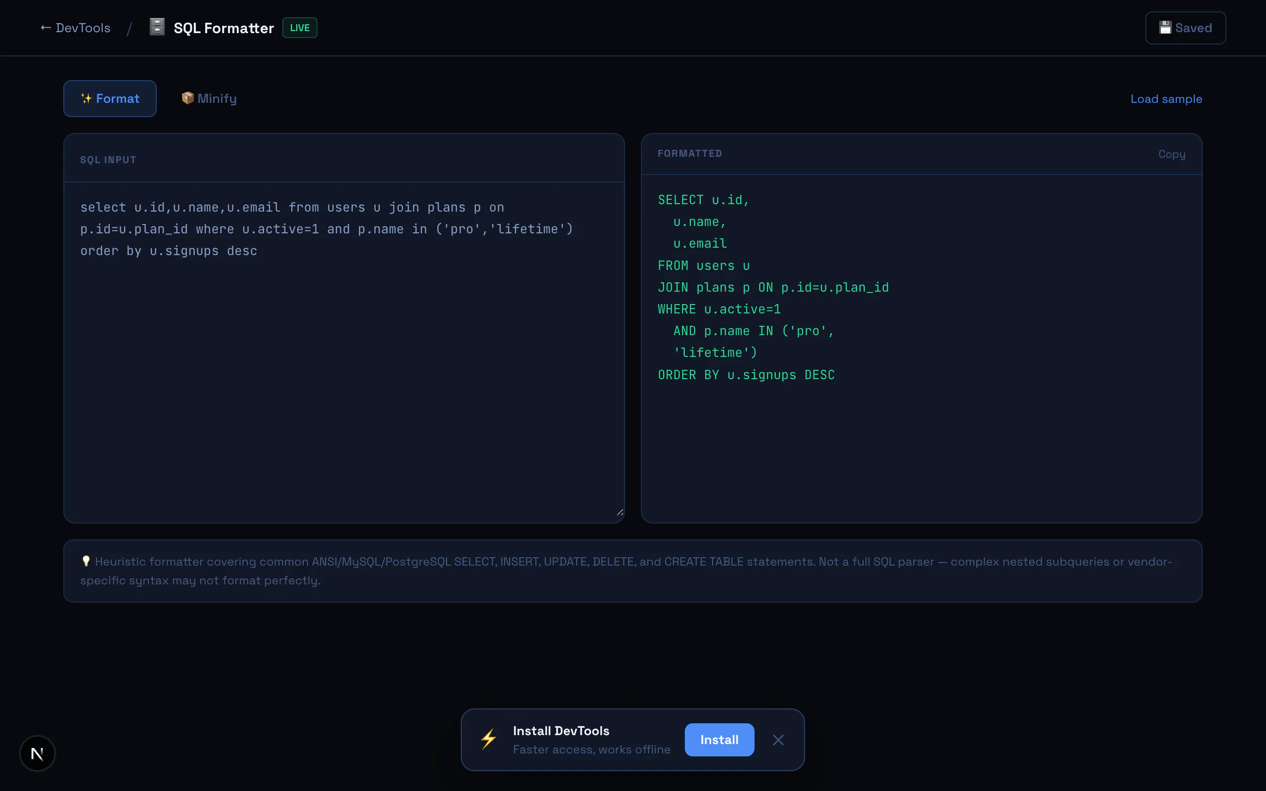Click the 'ORDER BY u.signups DESC' output line
1266x791 pixels.
click(746, 375)
